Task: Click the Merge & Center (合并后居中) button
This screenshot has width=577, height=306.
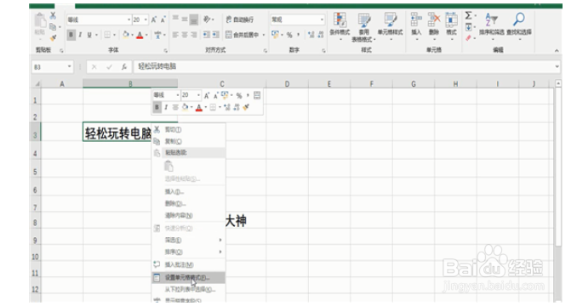Action: point(243,35)
